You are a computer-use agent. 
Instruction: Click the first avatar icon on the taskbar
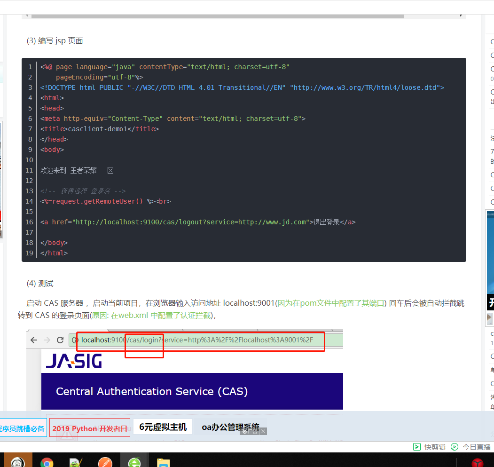18,462
